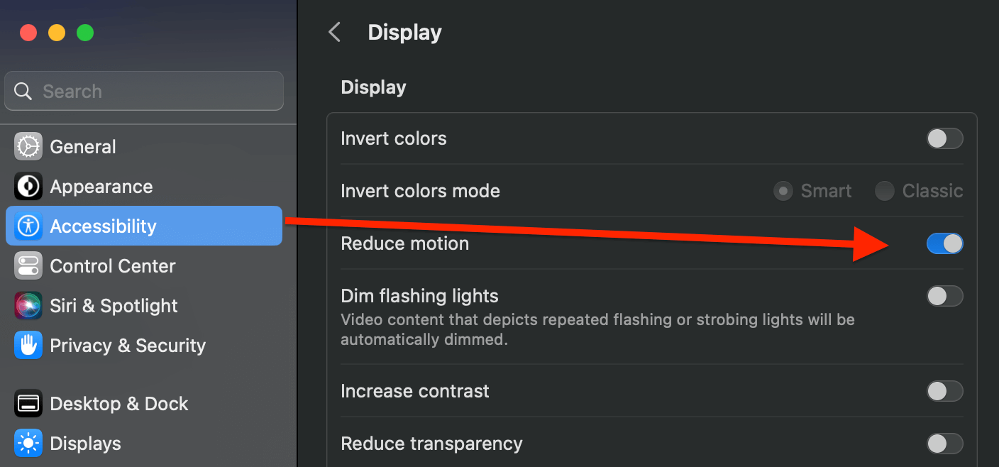The height and width of the screenshot is (467, 999).
Task: Select the Accessibility entry in the sidebar
Action: coord(104,226)
